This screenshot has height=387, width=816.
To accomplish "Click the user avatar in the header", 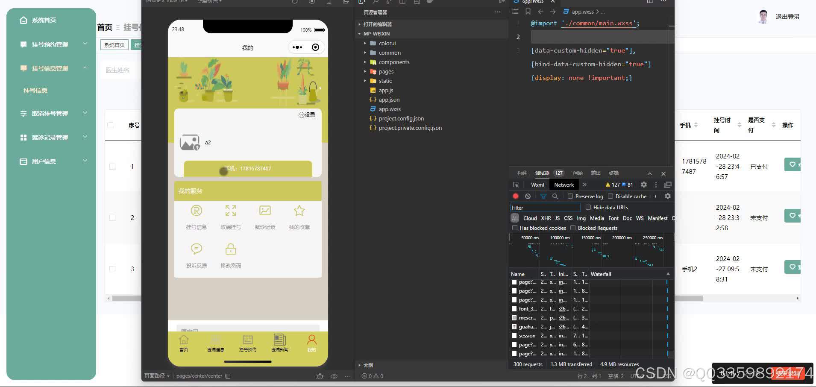I will coord(763,17).
